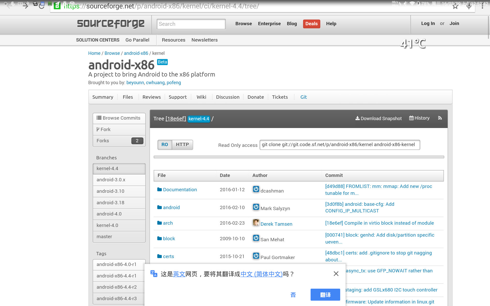Click the browser reload icon
Screen dimensions: 490x306
(x=42, y=6)
